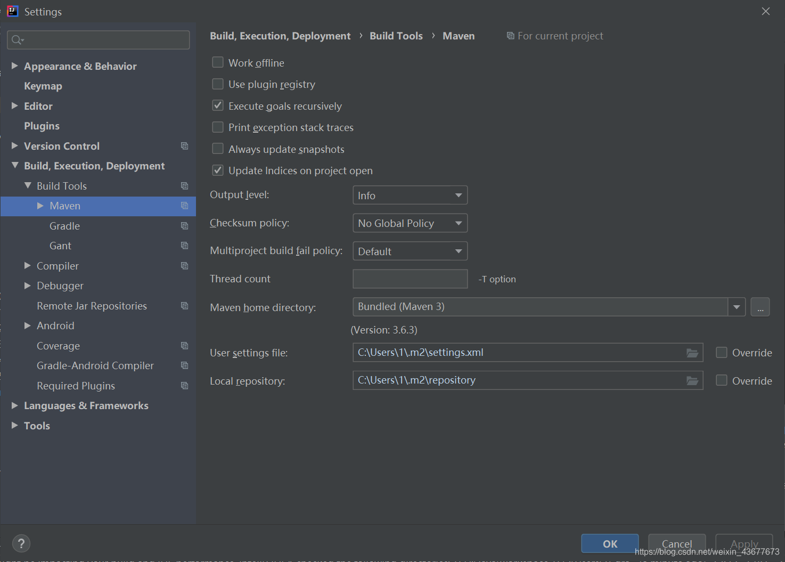Click the project-level icon next to Coverage
785x562 pixels.
tap(184, 346)
